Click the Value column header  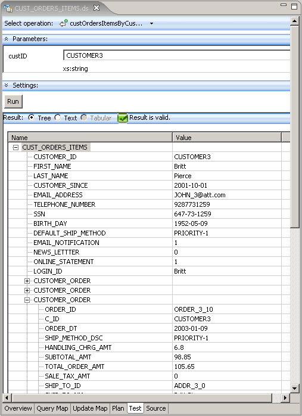[227, 138]
